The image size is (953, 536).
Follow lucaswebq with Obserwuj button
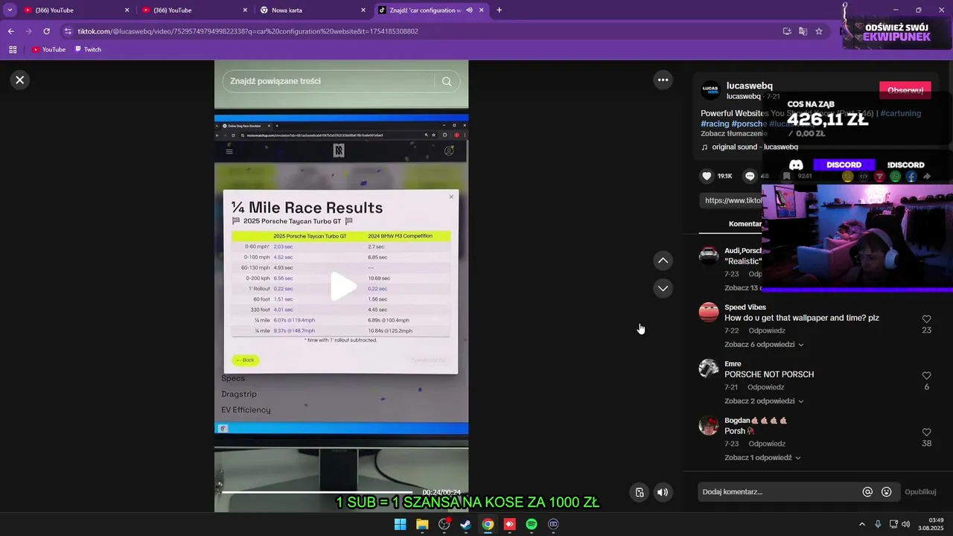905,90
